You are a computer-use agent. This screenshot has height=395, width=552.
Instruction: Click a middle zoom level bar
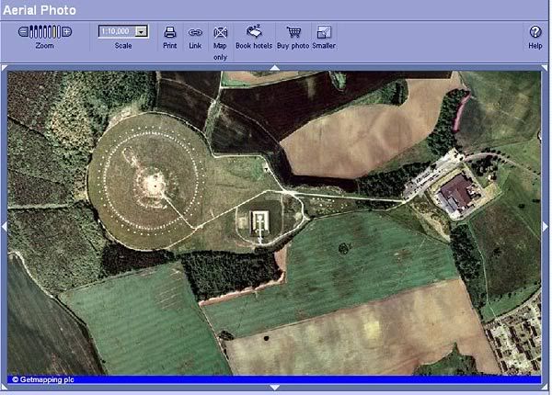[44, 31]
